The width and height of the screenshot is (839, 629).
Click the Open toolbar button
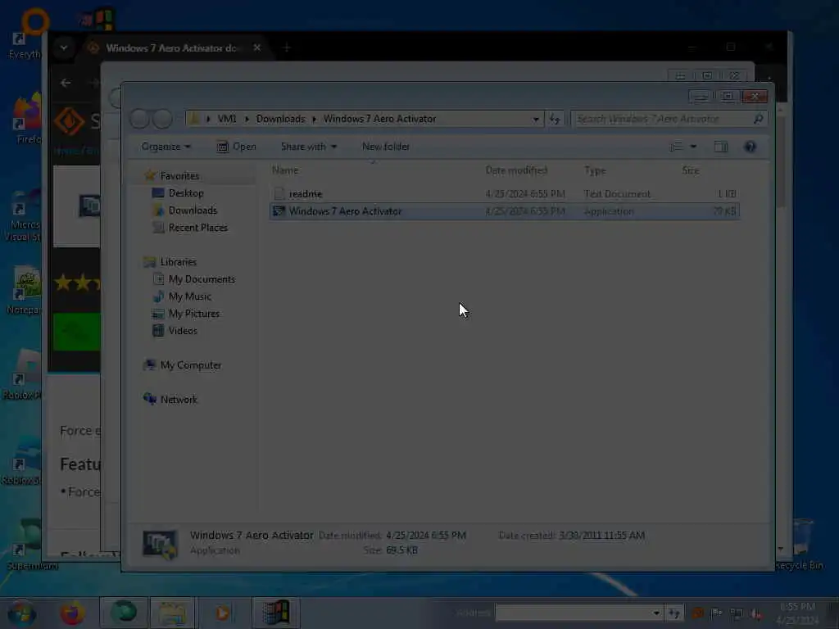(237, 147)
